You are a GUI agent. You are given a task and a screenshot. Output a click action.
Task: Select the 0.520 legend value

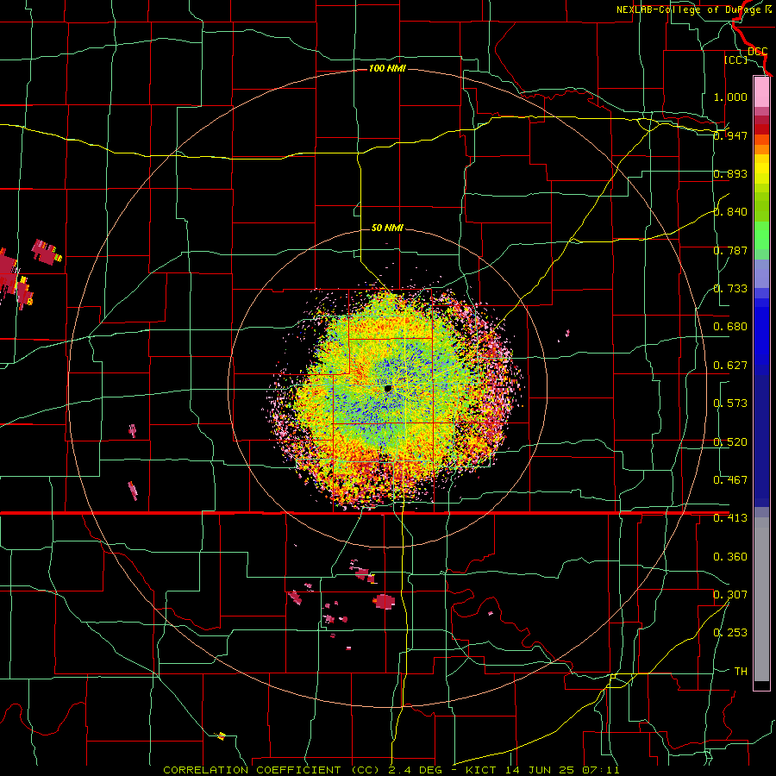click(x=730, y=442)
